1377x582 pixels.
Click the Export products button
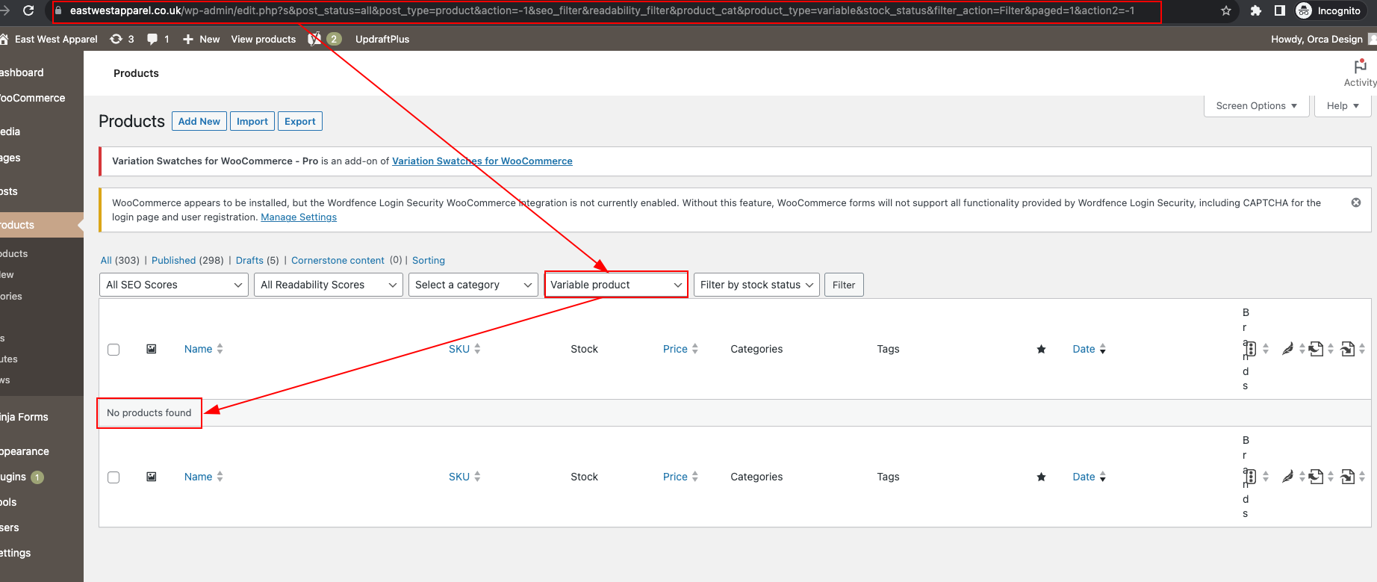(x=300, y=121)
